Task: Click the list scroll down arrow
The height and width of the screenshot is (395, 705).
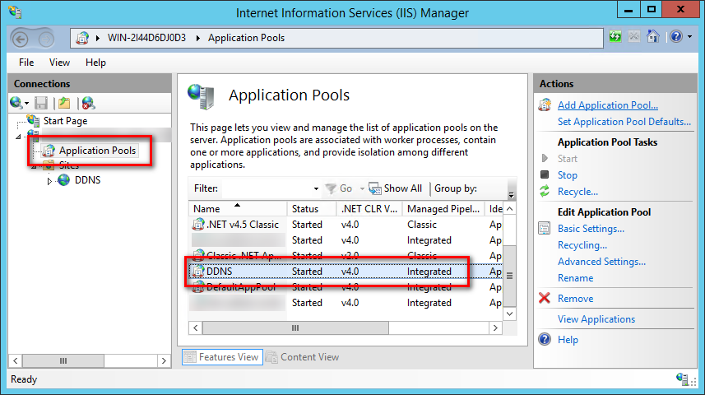Action: click(x=509, y=314)
